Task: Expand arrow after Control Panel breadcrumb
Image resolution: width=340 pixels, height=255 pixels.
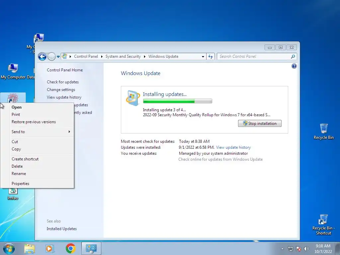Action: [102, 56]
